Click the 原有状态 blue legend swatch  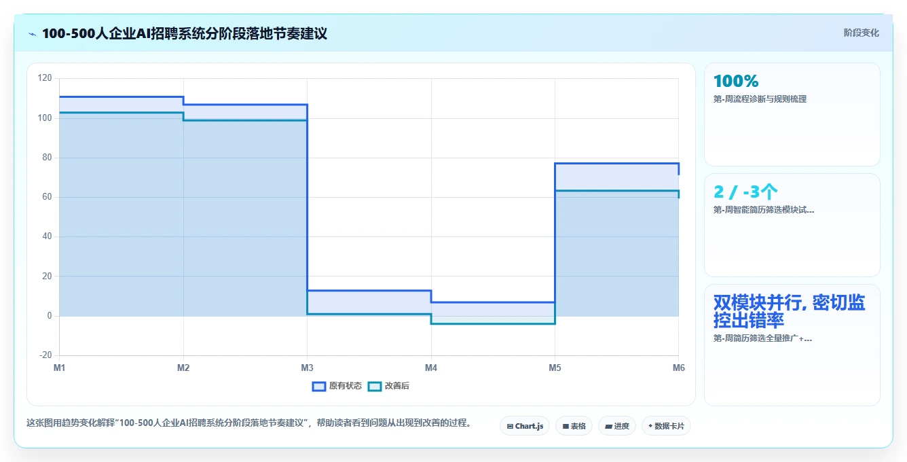tap(319, 386)
